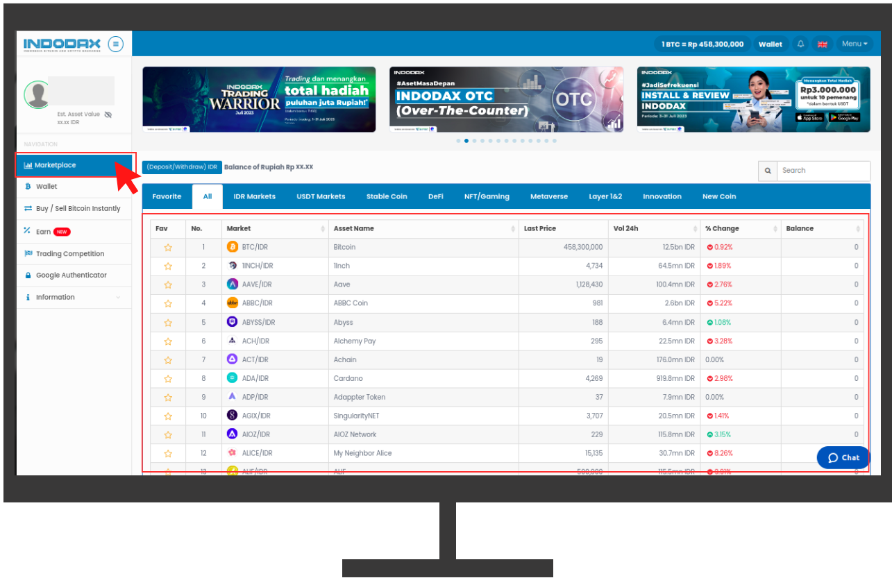Favorite the AGIX/IDR star
892x578 pixels.
pyautogui.click(x=168, y=416)
